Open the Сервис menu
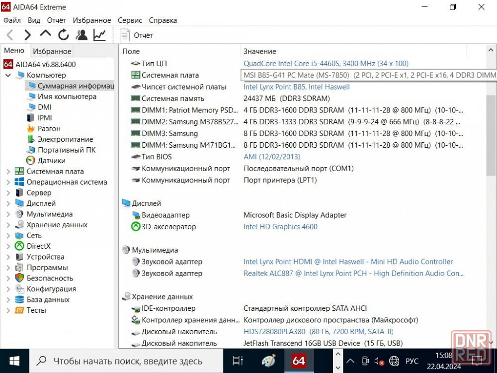This screenshot has width=497, height=373. (130, 20)
